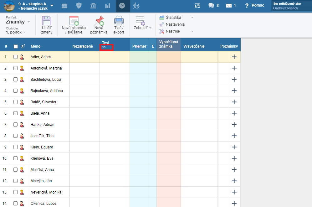Click Nastavenia in the toolbar
Viewport: 312px width, 207px height.
pyautogui.click(x=175, y=24)
